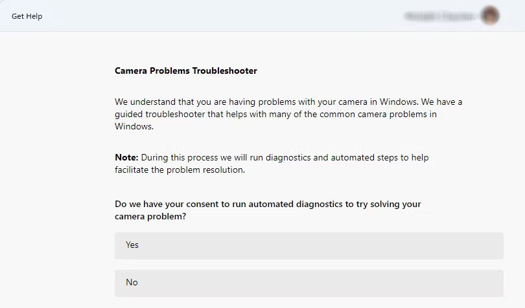The image size is (525, 308).
Task: Click the question line starting "Do we have"
Action: click(268, 204)
